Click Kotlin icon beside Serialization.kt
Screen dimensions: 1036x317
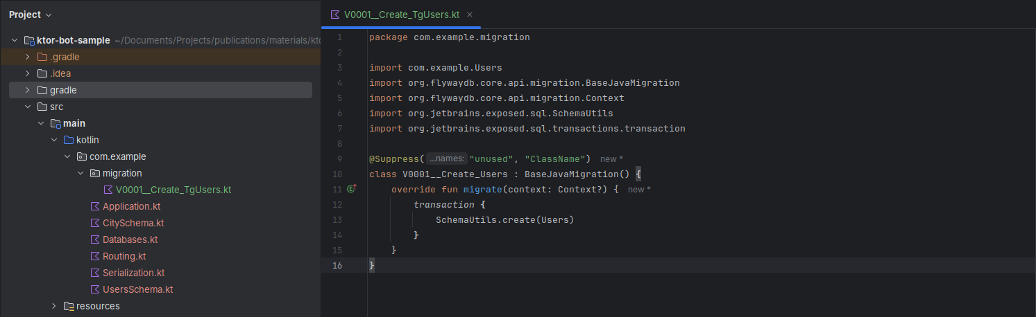pyautogui.click(x=95, y=273)
